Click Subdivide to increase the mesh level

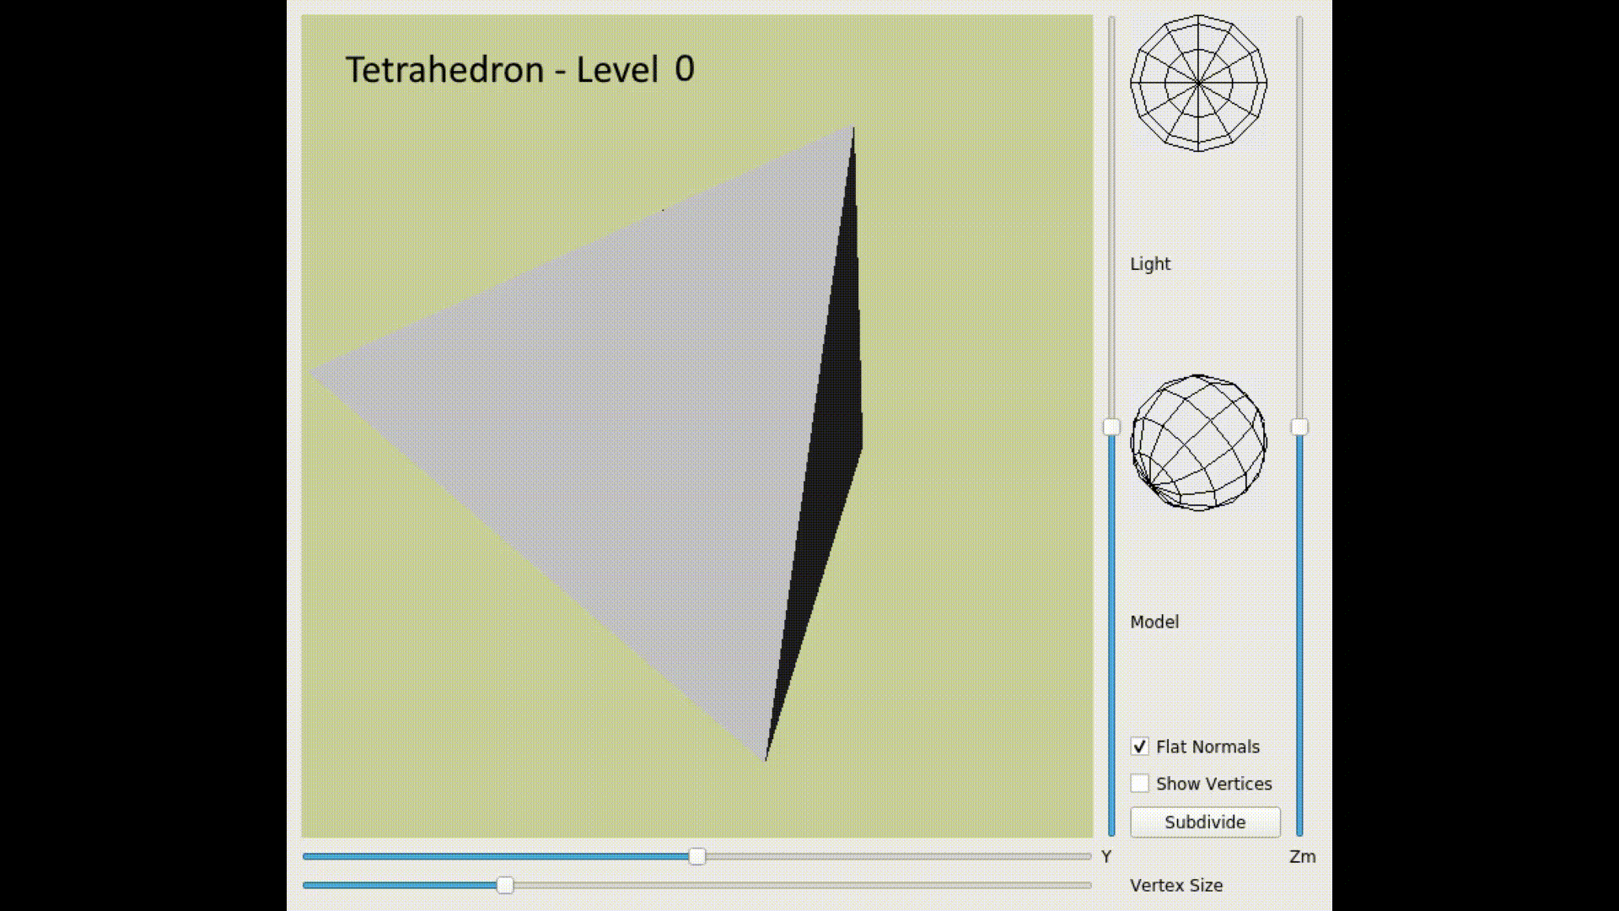(x=1204, y=822)
